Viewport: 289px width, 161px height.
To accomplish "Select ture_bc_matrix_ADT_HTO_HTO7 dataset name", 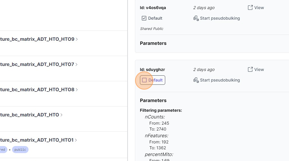I will (37, 64).
